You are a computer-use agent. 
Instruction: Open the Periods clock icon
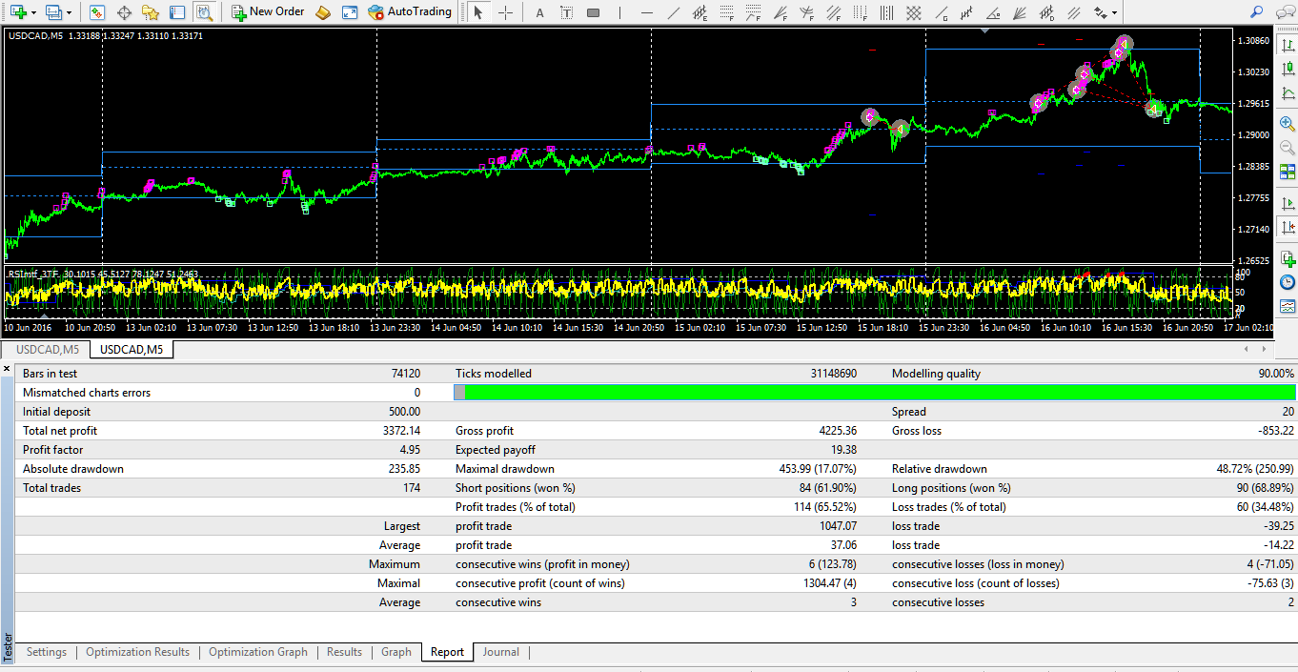[x=1288, y=282]
